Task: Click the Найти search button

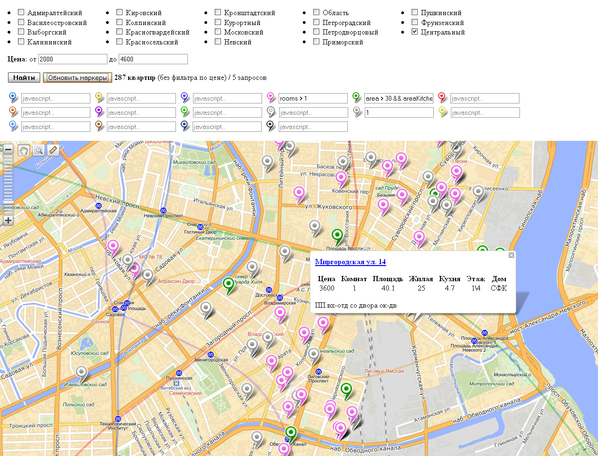Action: (24, 77)
